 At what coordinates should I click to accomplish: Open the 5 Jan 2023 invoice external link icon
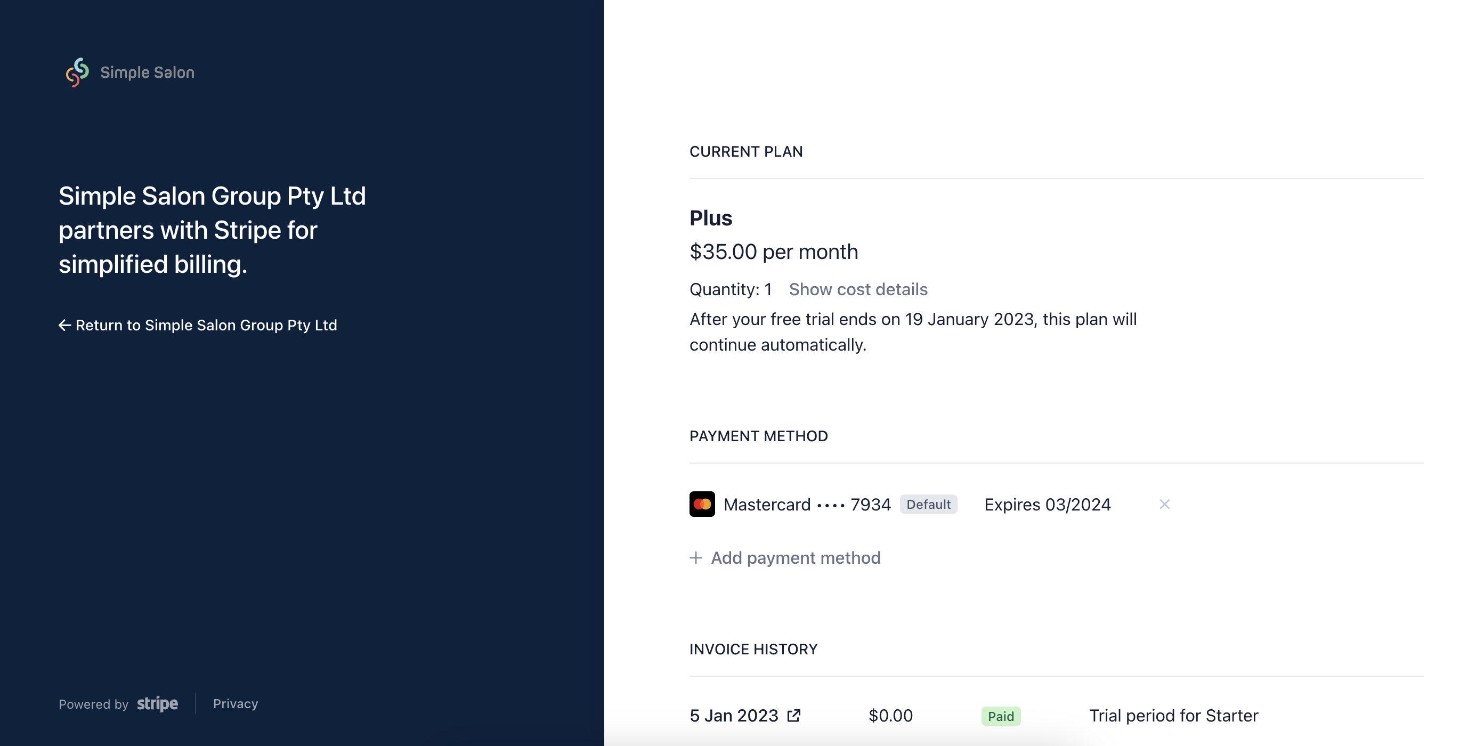tap(793, 716)
